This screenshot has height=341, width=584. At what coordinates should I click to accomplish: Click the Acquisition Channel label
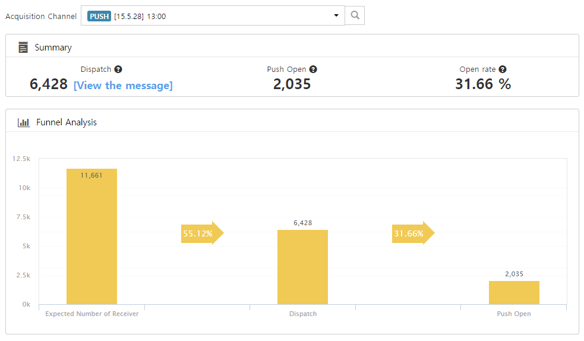[x=41, y=17]
